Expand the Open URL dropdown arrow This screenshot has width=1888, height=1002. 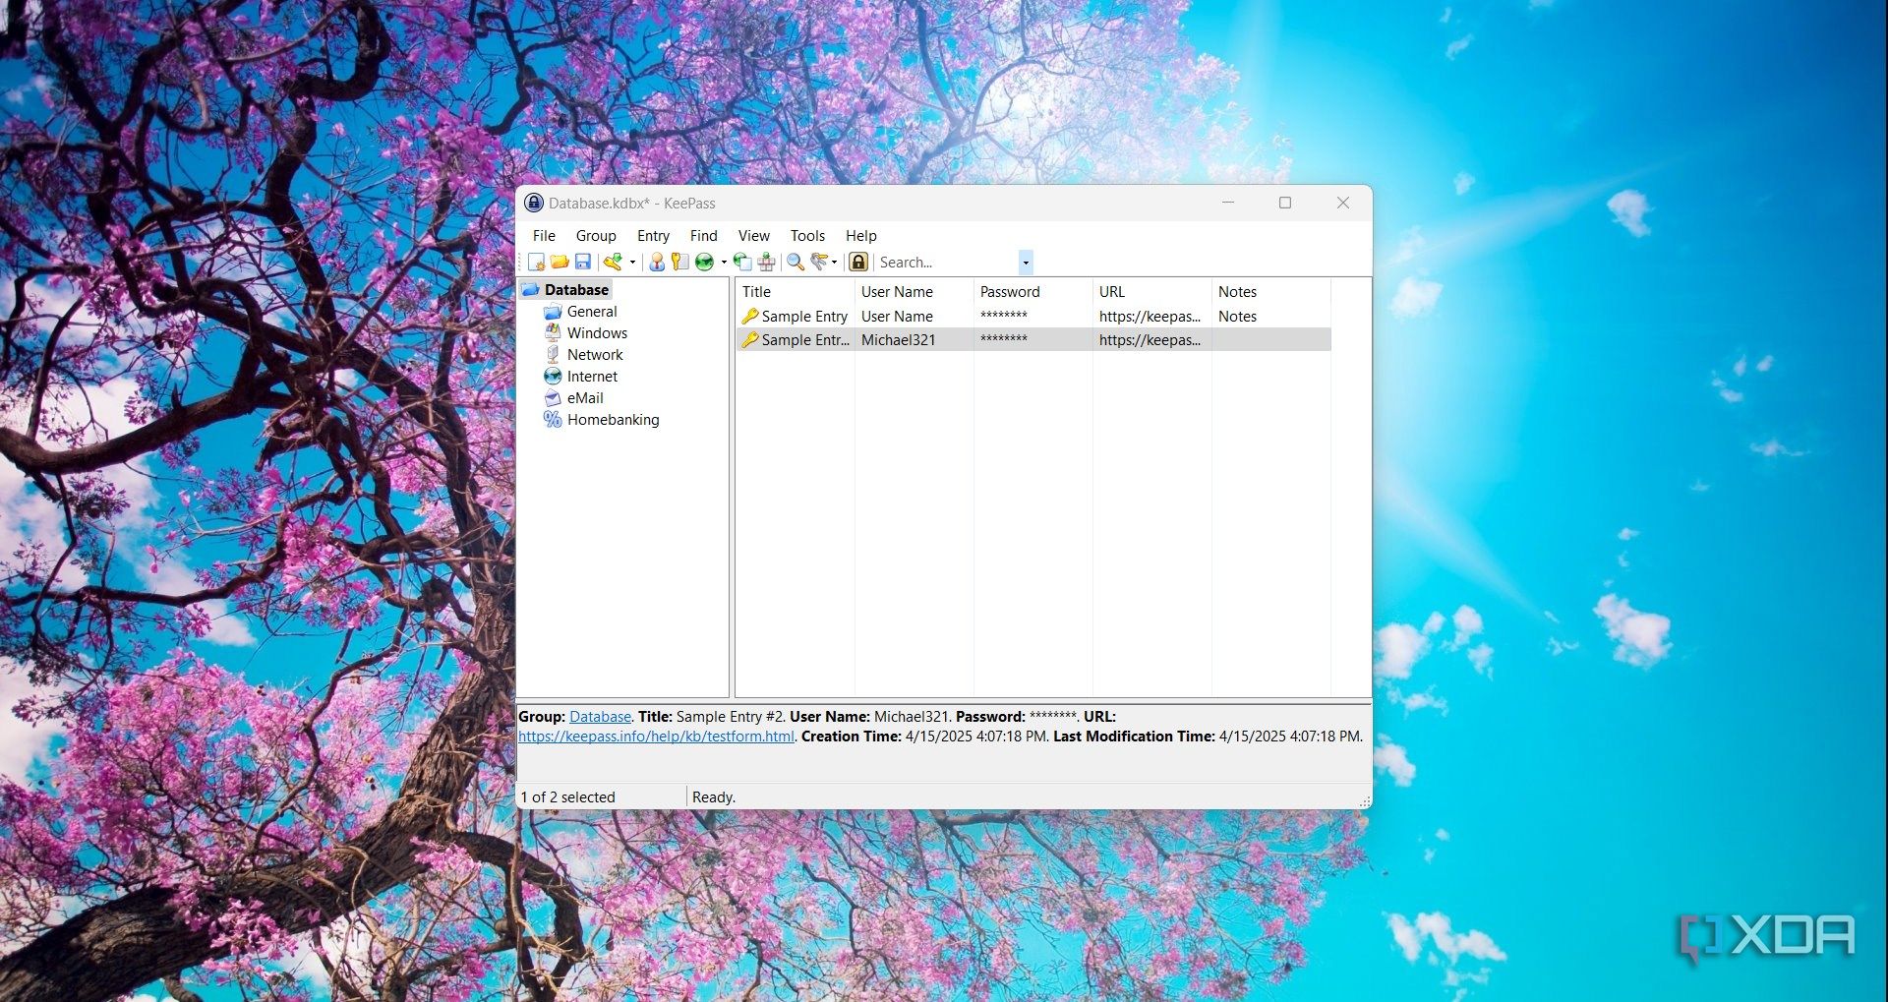(x=724, y=263)
